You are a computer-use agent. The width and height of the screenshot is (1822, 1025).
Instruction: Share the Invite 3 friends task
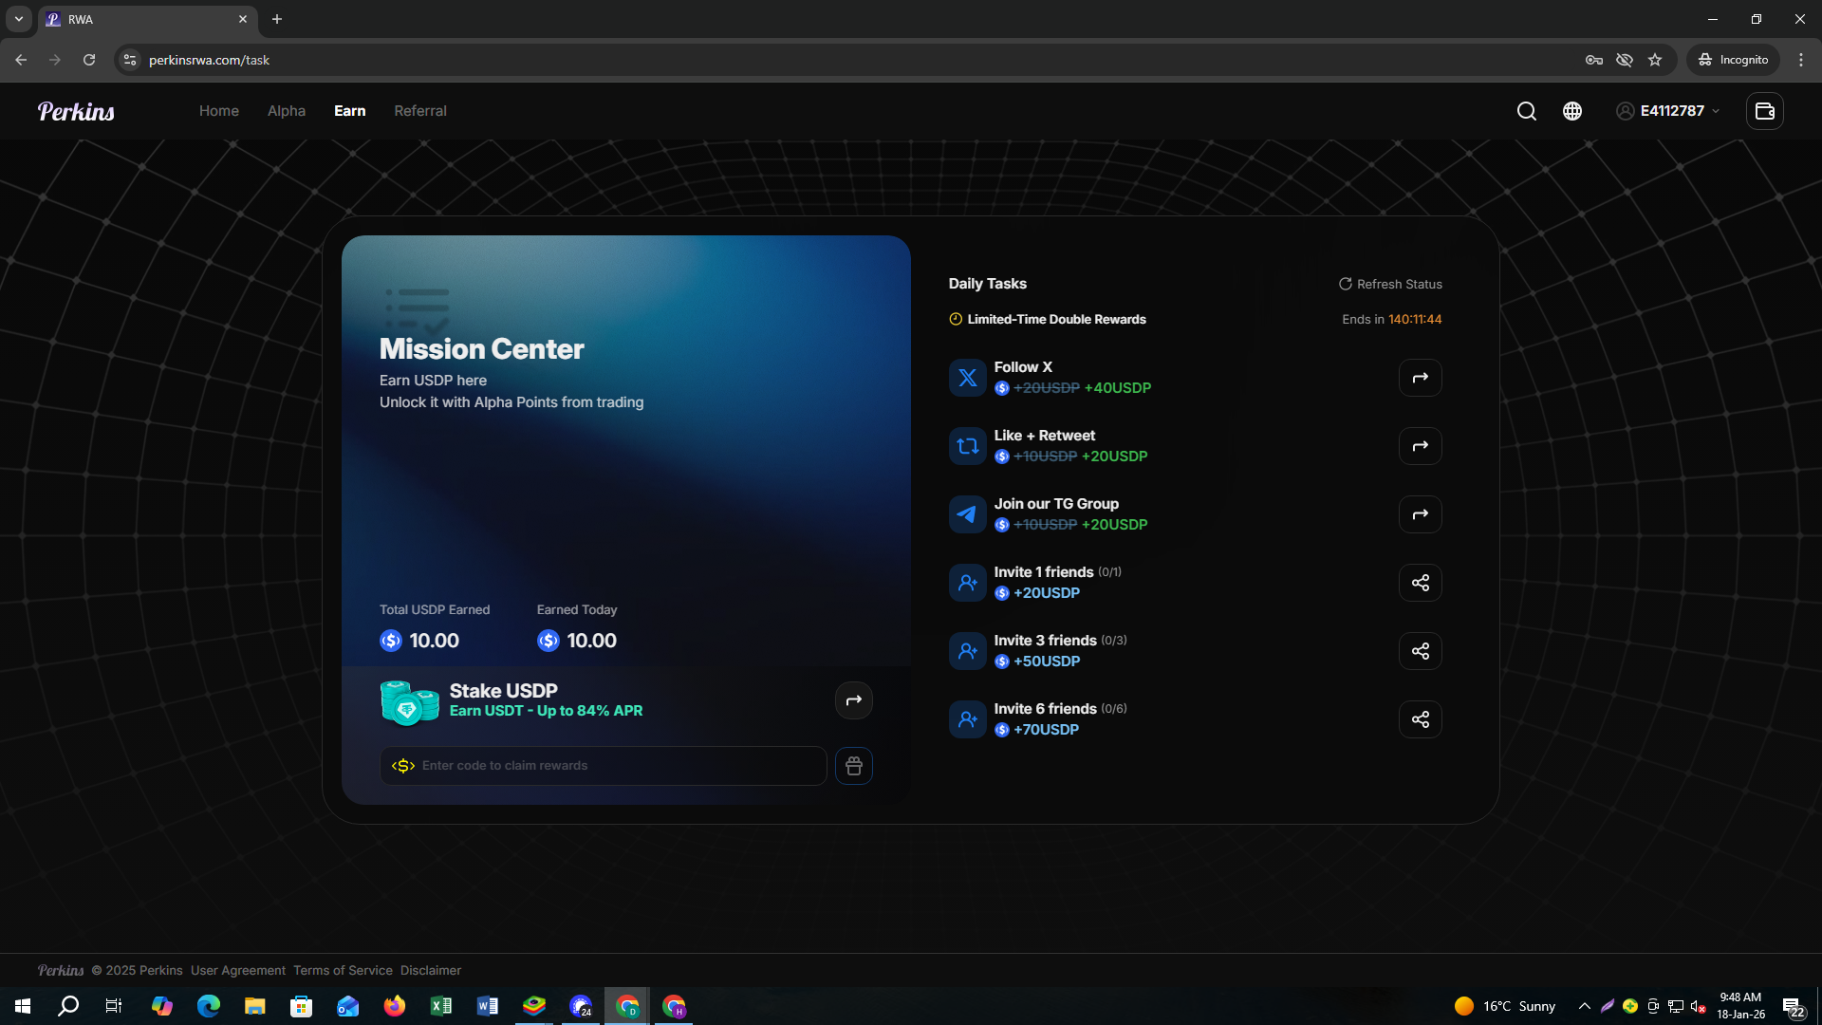(1420, 651)
